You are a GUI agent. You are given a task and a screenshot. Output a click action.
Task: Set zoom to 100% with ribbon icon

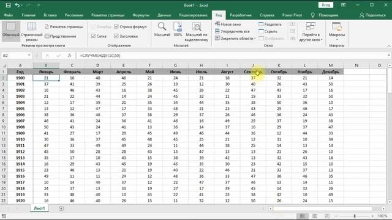tap(178, 30)
